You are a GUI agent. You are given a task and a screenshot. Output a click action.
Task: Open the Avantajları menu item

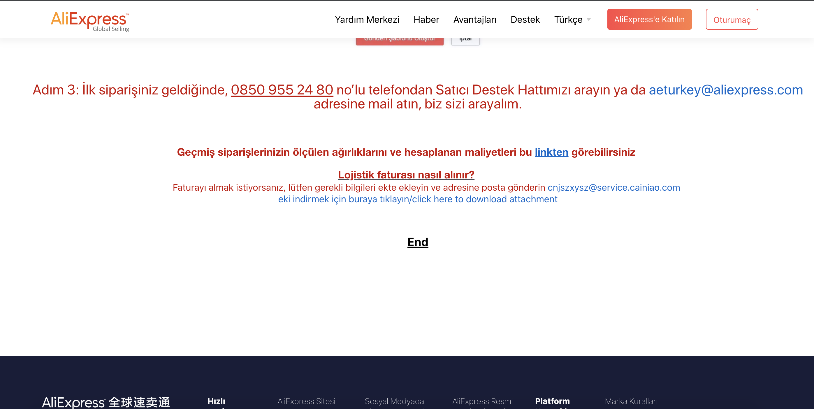point(475,20)
